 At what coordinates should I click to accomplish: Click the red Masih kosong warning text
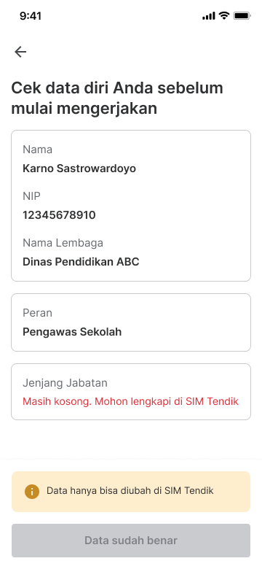coord(131,401)
